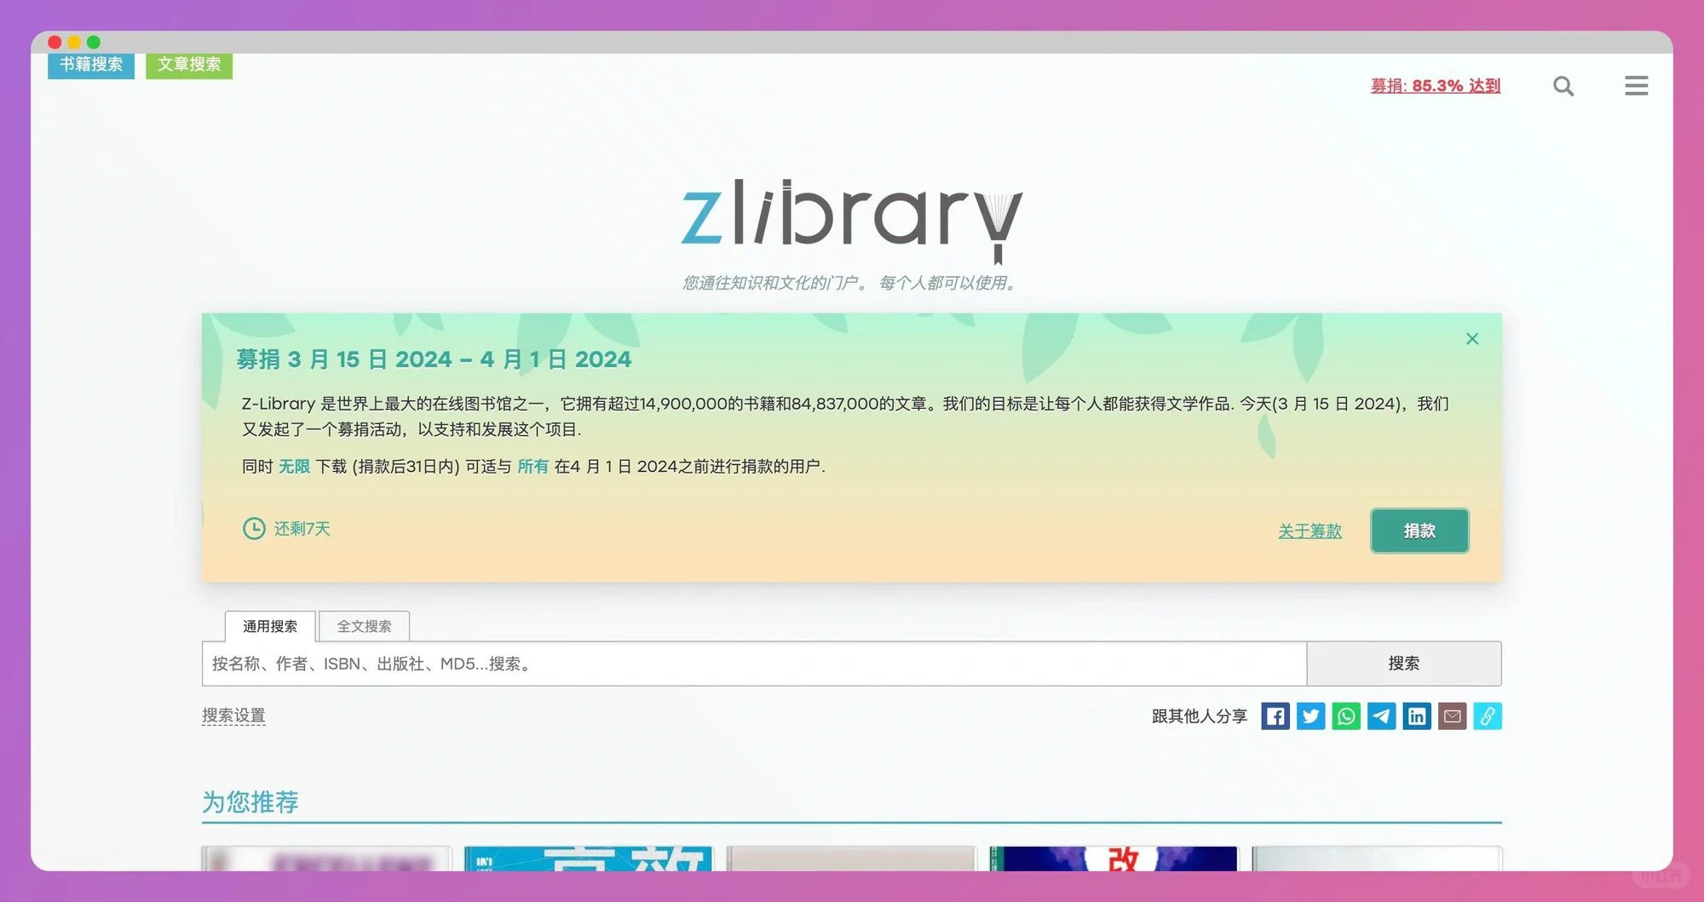The image size is (1704, 902).
Task: Switch to the 通用搜索 tab
Action: tap(270, 626)
